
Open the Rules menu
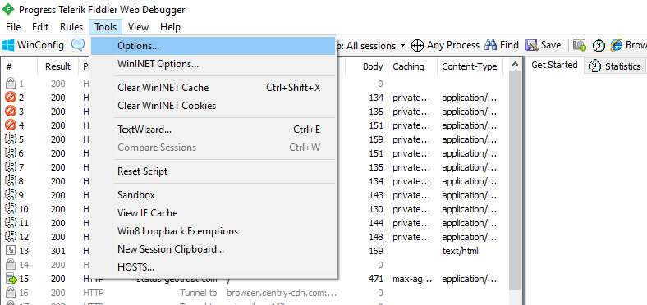pos(71,27)
